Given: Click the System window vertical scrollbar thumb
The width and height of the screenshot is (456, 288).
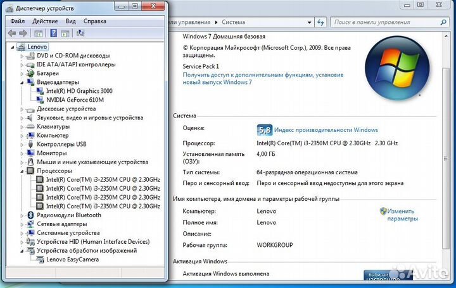Looking at the screenshot, I should (x=446, y=158).
